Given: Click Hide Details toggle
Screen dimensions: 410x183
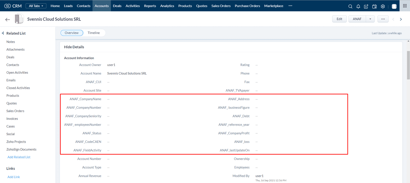Looking at the screenshot, I should click(x=74, y=47).
